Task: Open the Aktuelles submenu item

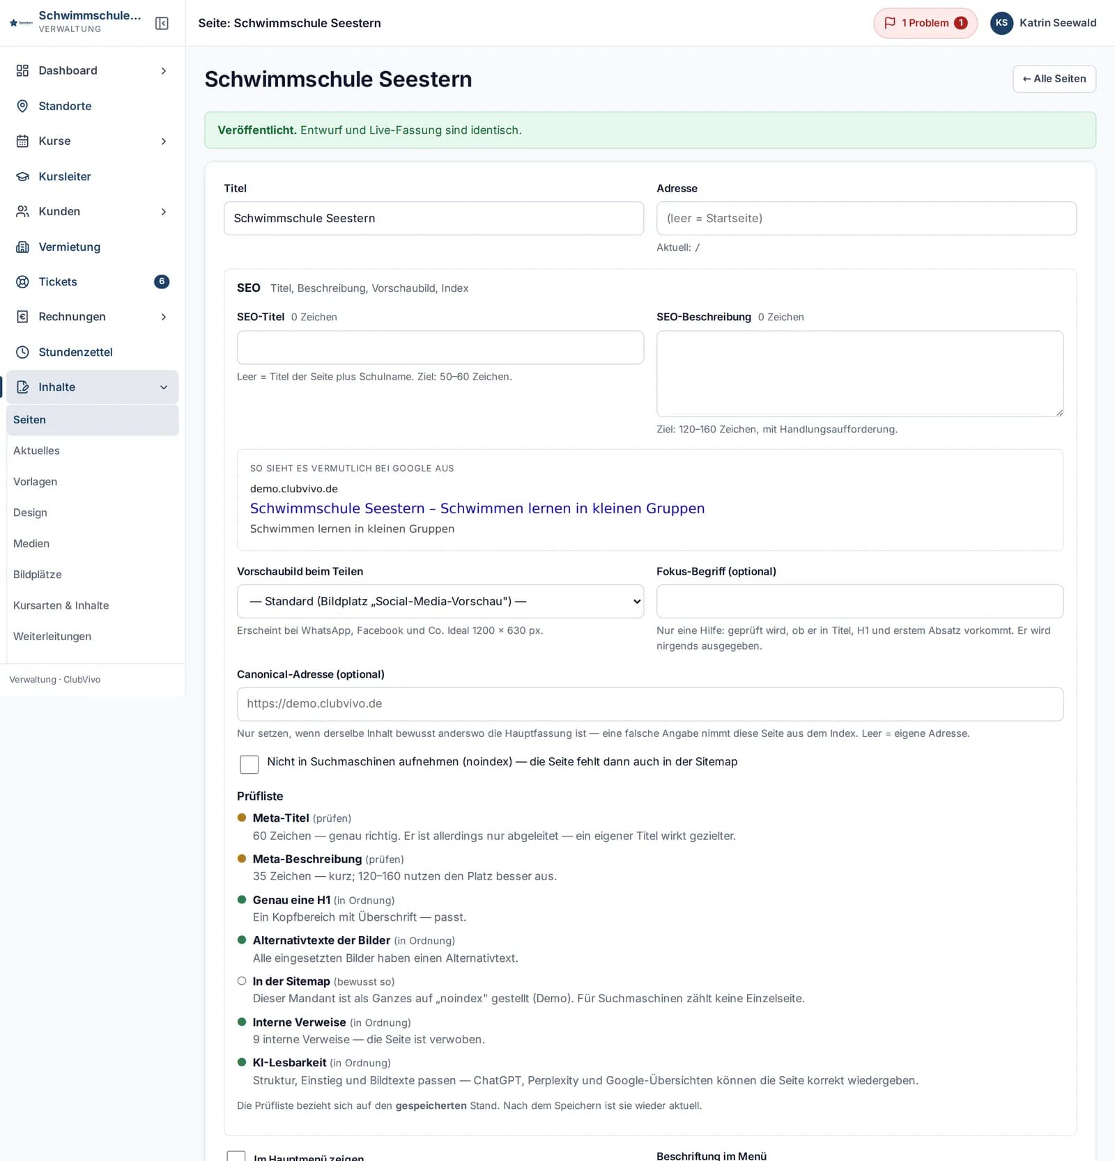Action: pos(93,451)
